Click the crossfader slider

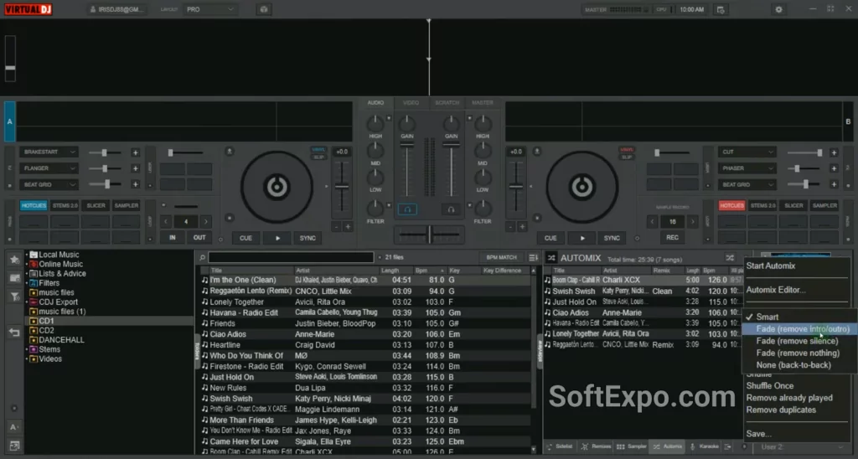(x=429, y=235)
